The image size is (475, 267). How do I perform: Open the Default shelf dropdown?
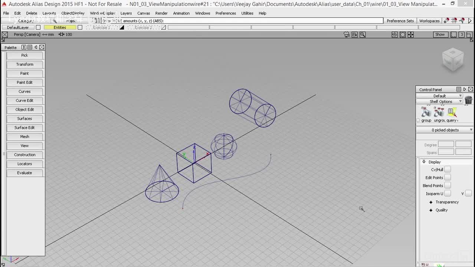[x=440, y=96]
